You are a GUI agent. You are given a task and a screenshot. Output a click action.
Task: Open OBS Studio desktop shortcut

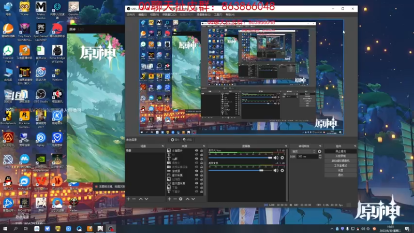41,96
